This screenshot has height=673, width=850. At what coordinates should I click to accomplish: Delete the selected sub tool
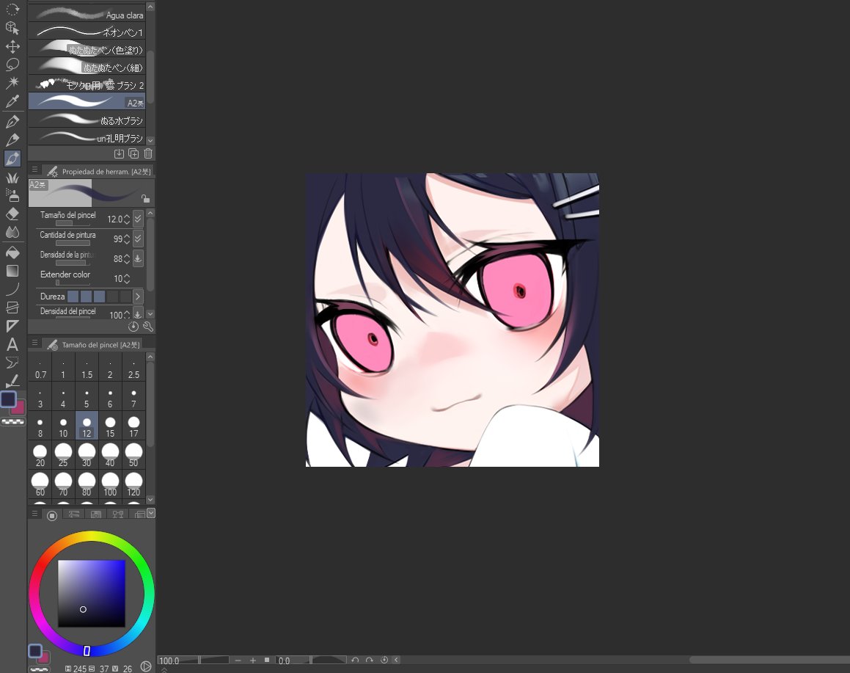pyautogui.click(x=148, y=153)
